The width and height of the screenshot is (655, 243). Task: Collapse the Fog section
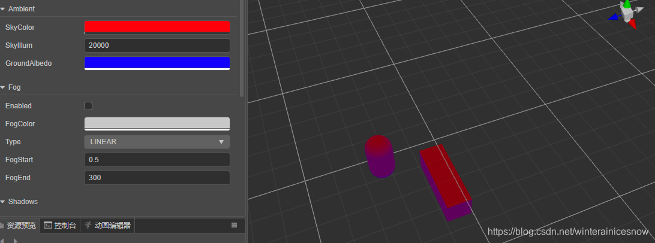(x=3, y=87)
